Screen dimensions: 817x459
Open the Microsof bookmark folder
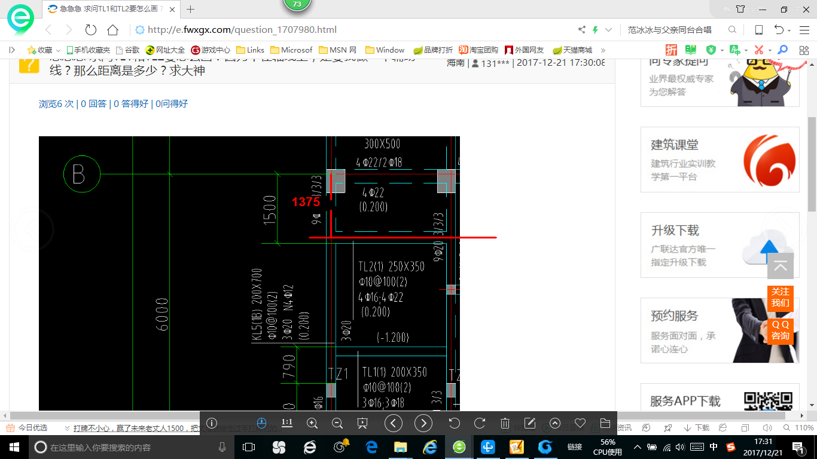(292, 50)
